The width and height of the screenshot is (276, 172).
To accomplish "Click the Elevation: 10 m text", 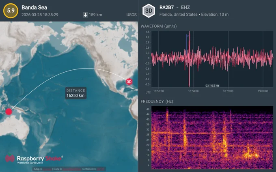I will coord(215,15).
